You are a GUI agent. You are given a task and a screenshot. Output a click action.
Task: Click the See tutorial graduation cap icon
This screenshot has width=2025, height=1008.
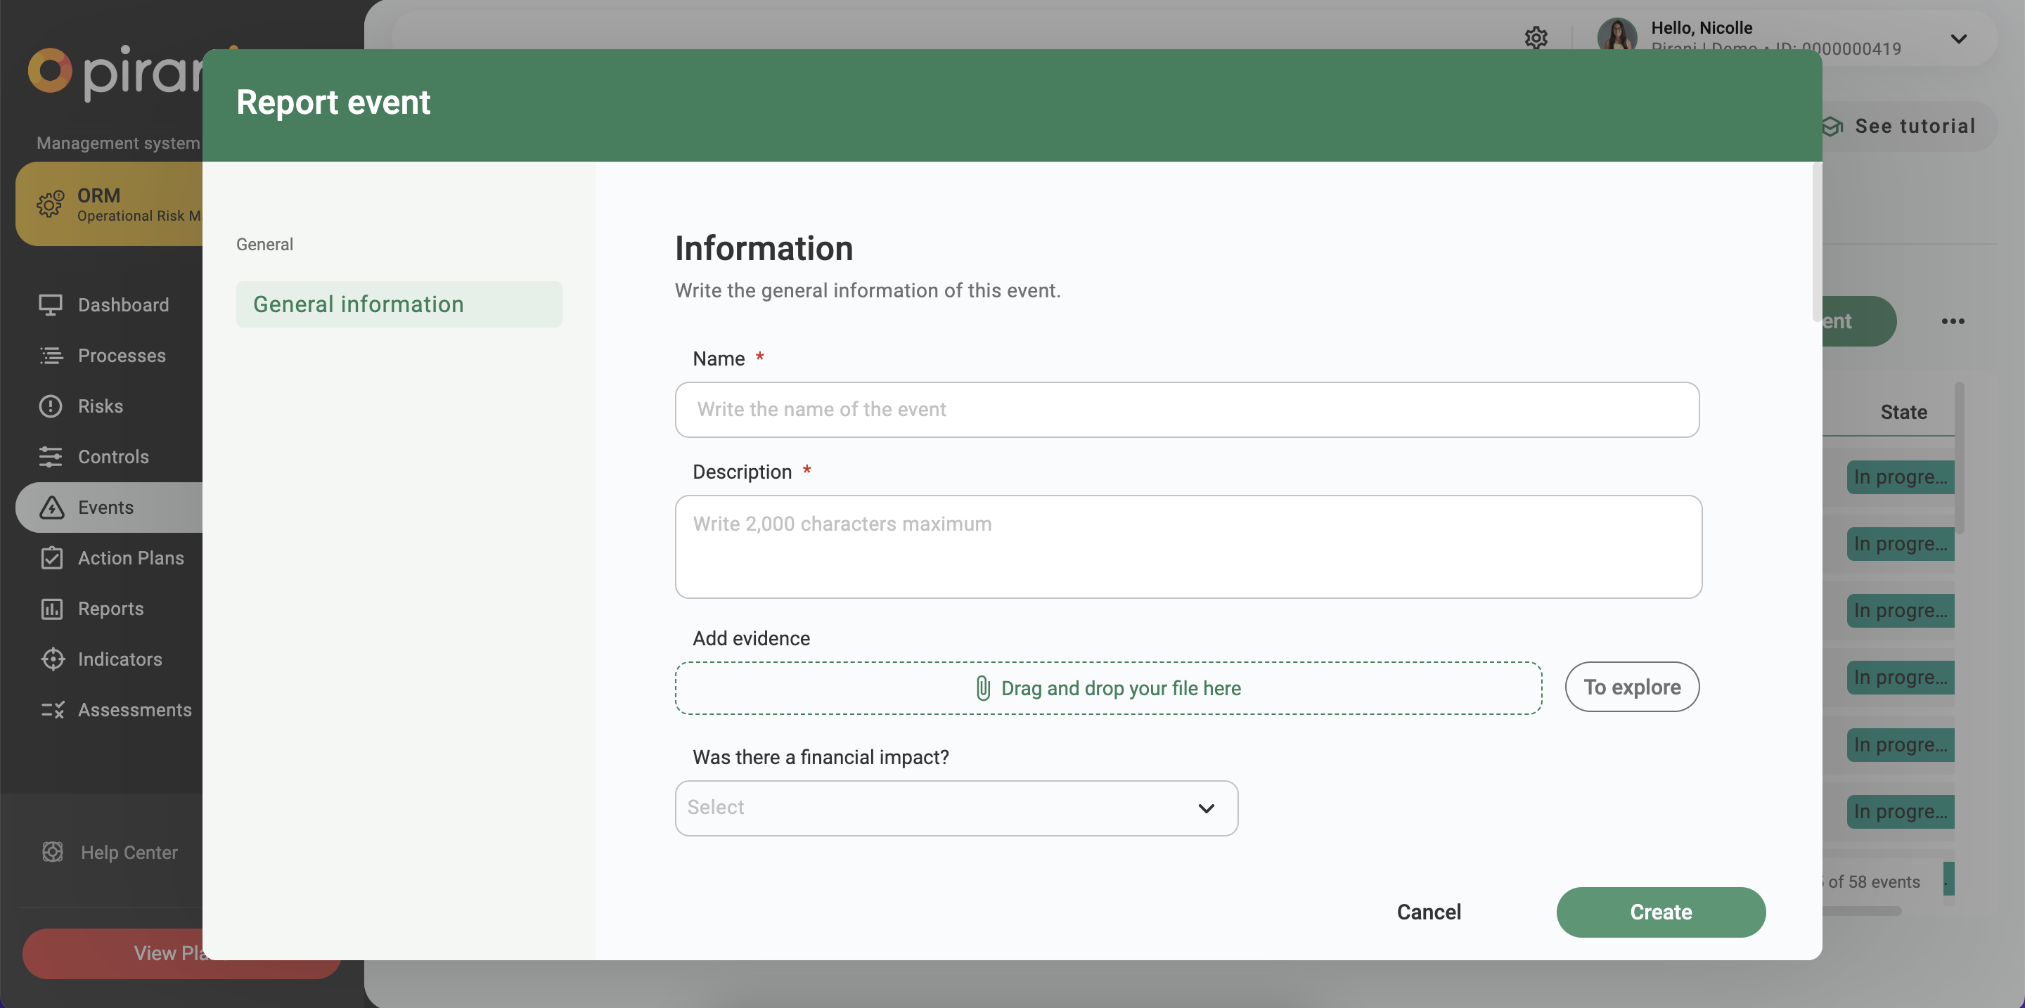click(1832, 127)
